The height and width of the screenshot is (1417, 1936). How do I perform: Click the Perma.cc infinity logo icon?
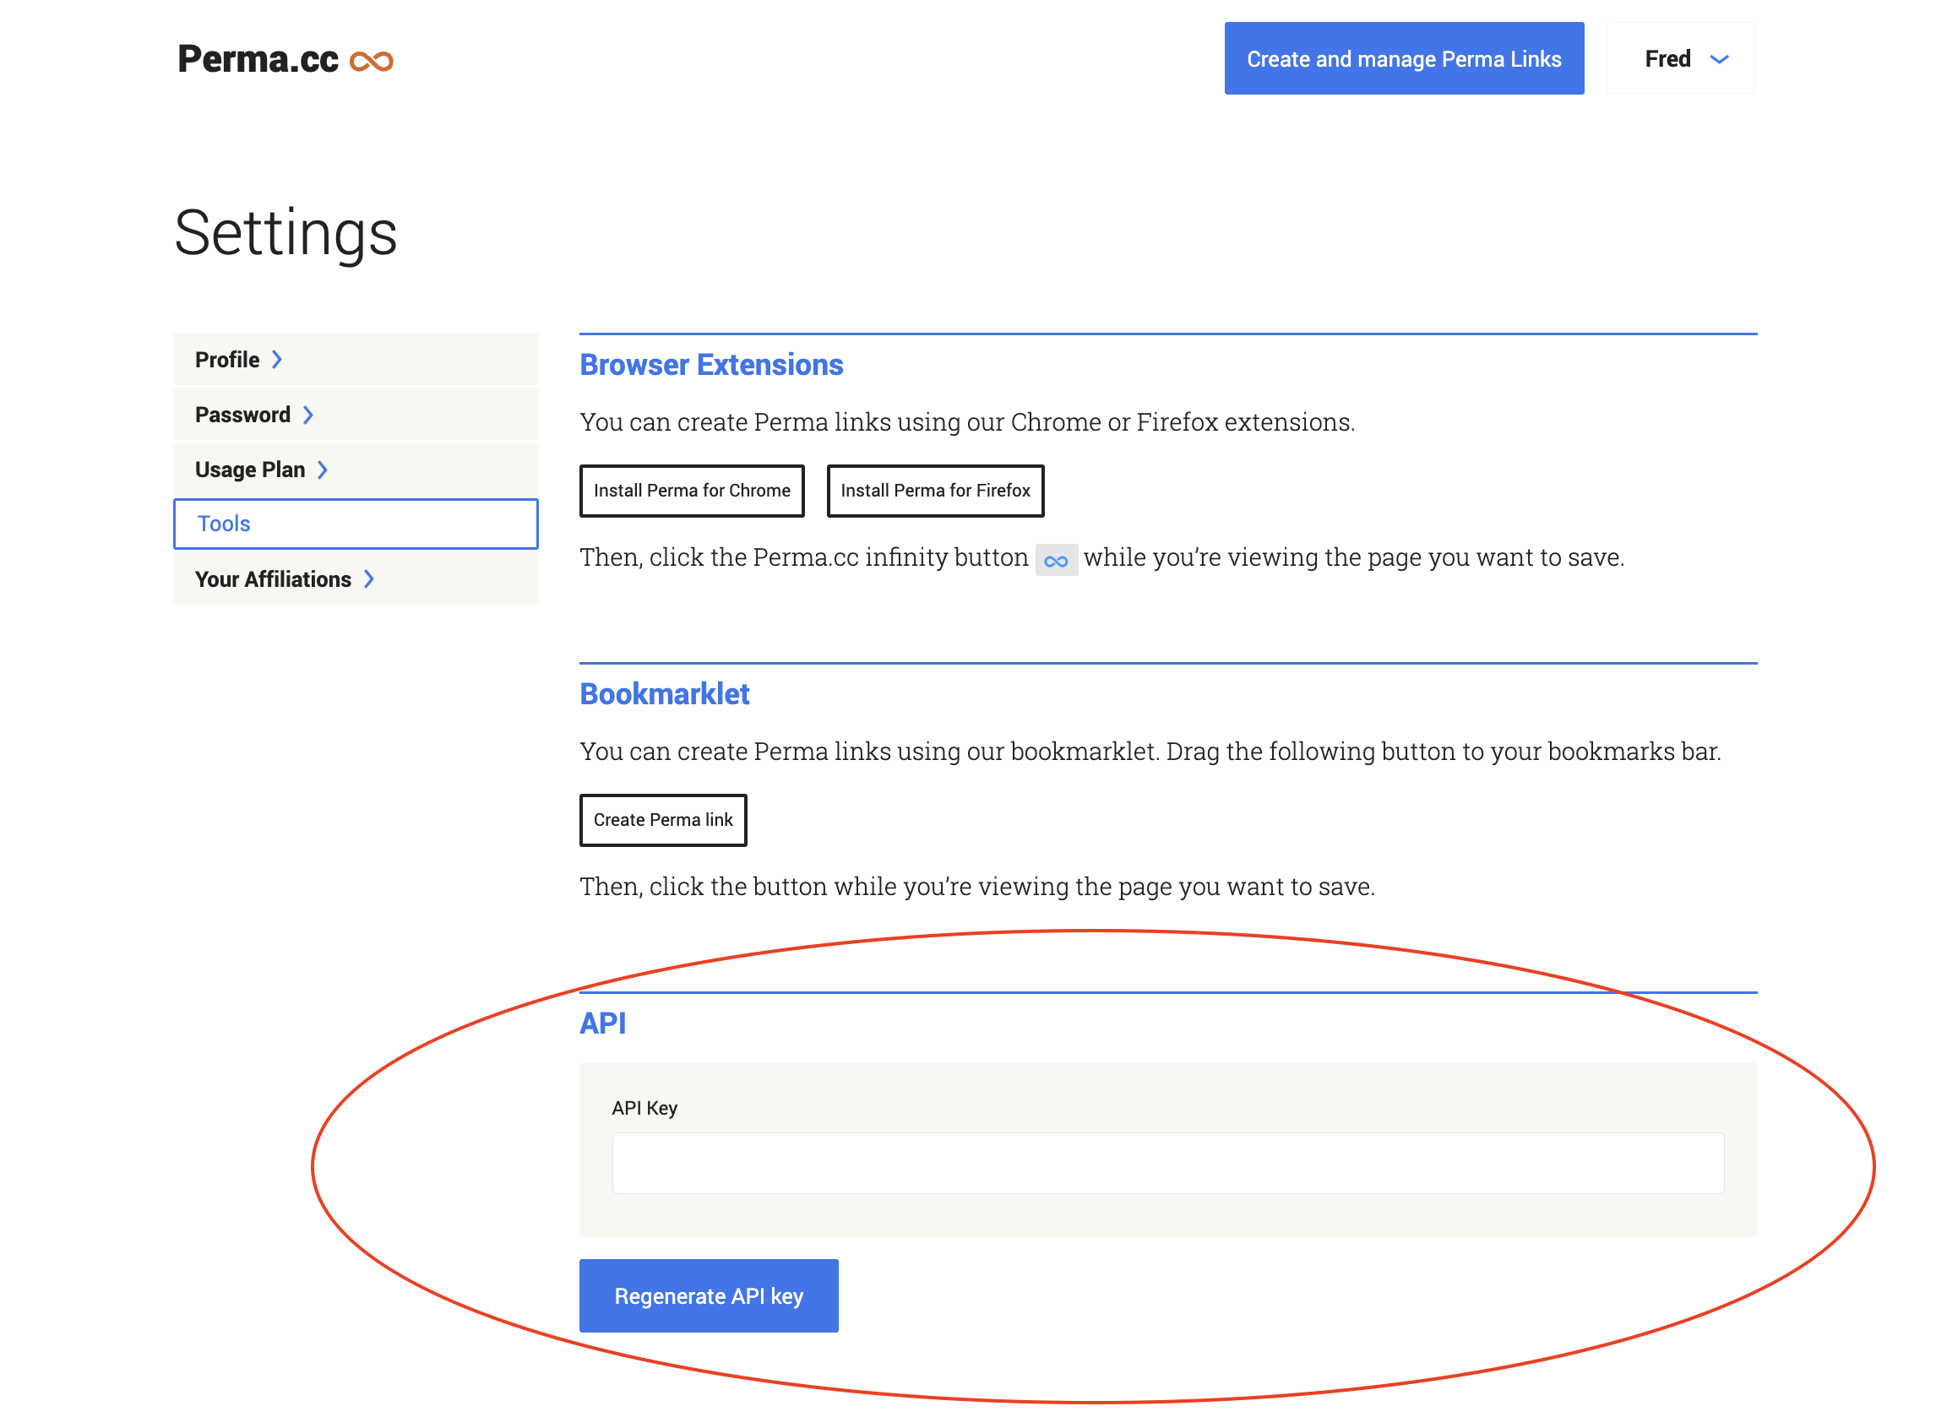(373, 60)
